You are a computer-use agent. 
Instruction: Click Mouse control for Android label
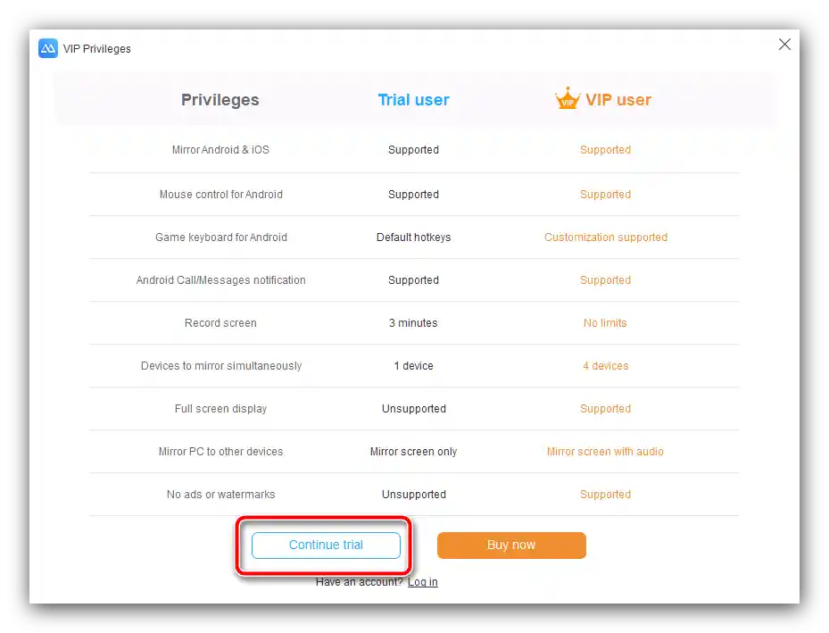(x=221, y=194)
